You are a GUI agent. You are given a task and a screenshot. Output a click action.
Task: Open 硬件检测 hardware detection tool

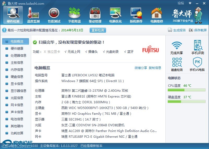coord(13,15)
